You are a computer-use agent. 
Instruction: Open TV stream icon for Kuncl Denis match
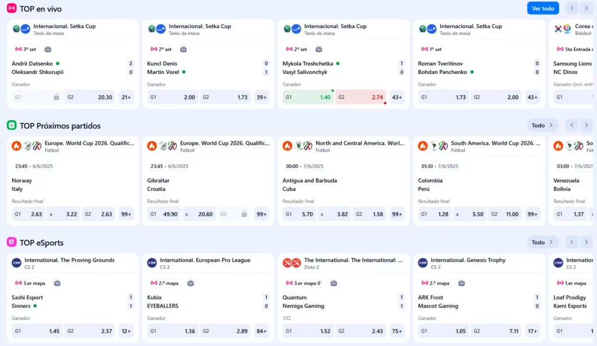(184, 49)
